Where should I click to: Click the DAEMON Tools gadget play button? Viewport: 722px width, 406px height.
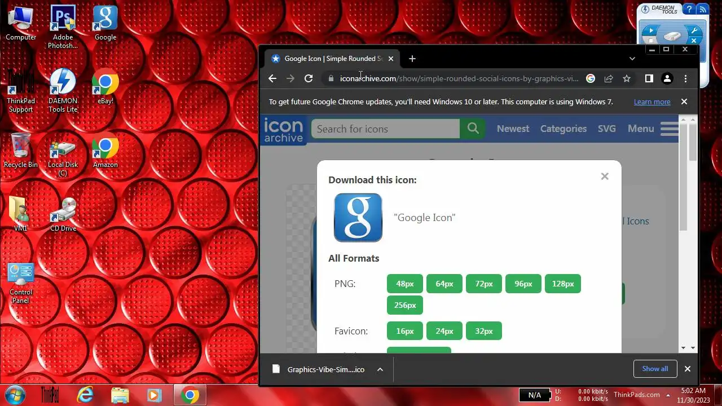point(651,31)
